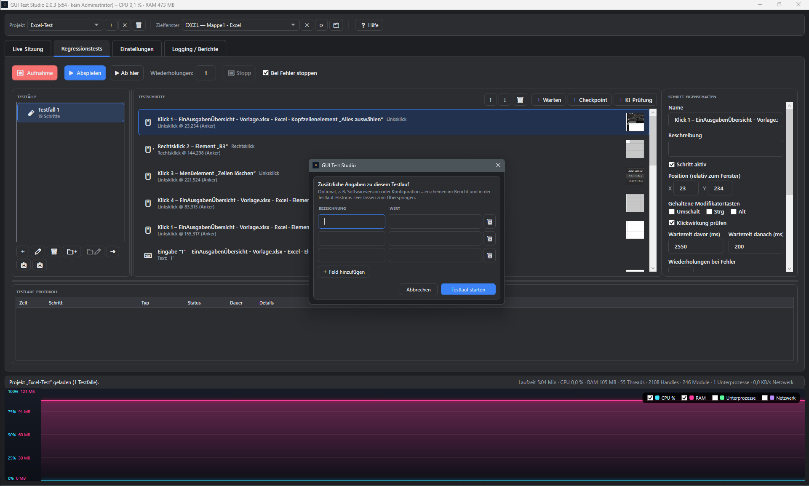Click the Stopp button
Viewport: 809px width, 486px height.
point(240,73)
